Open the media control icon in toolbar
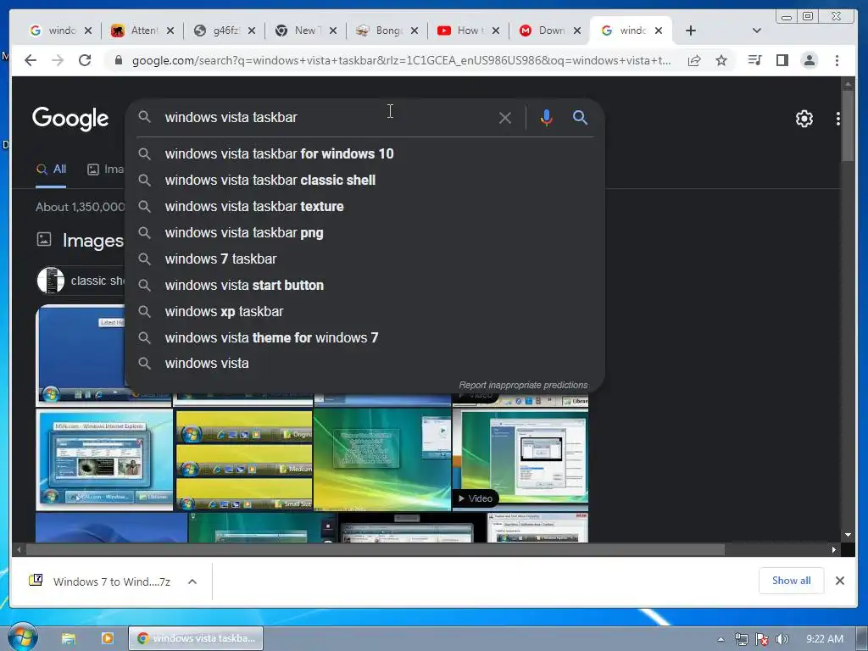Image resolution: width=868 pixels, height=651 pixels. [x=755, y=60]
